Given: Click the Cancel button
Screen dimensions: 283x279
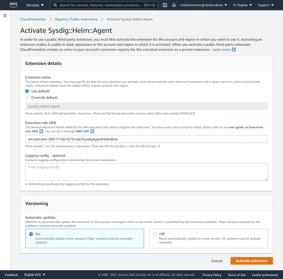Looking at the screenshot, I should pos(217,261).
